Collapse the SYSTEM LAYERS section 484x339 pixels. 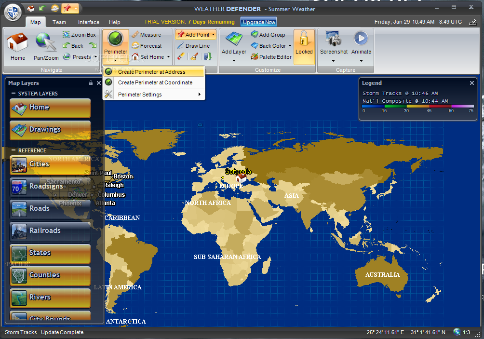pos(13,93)
